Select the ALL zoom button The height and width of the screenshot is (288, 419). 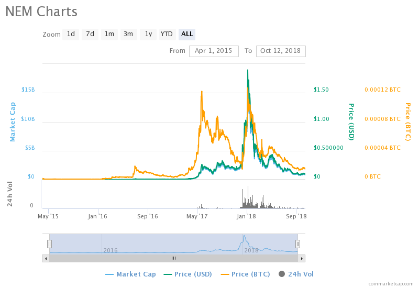point(187,35)
